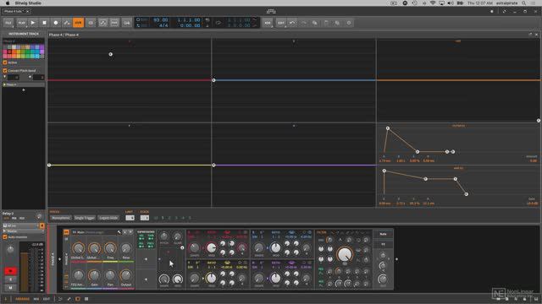
Task: Click the tempo value 93.00
Action: (x=161, y=20)
